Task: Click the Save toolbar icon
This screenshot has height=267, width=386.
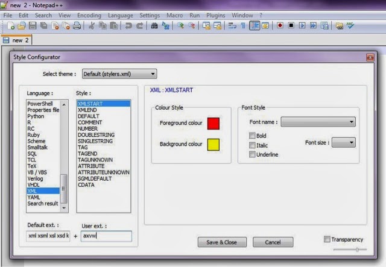Action: (x=33, y=25)
